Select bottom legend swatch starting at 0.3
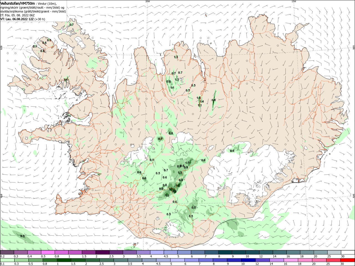Screen dimensions: 355x266 [22, 260]
